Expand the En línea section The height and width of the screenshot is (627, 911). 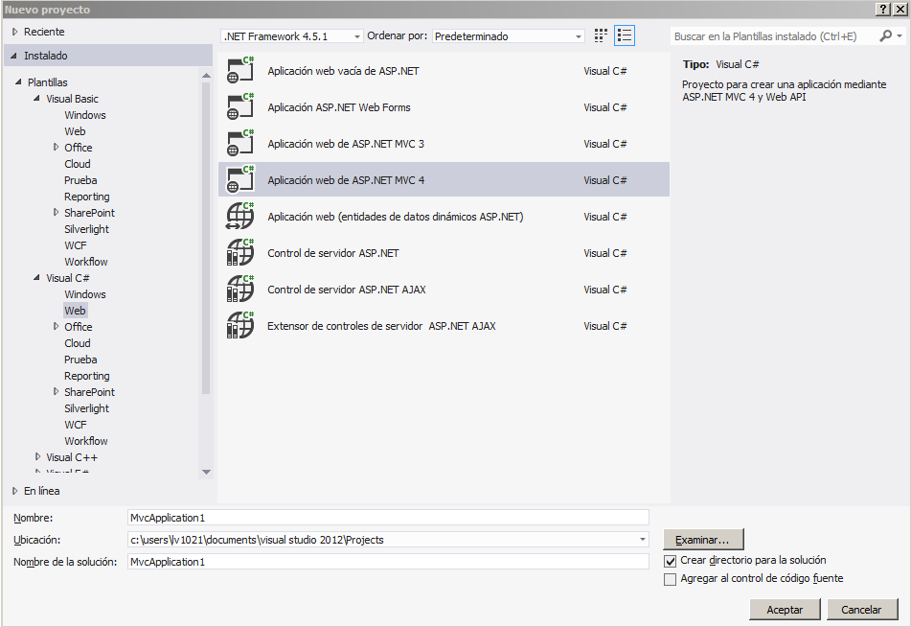[x=15, y=491]
